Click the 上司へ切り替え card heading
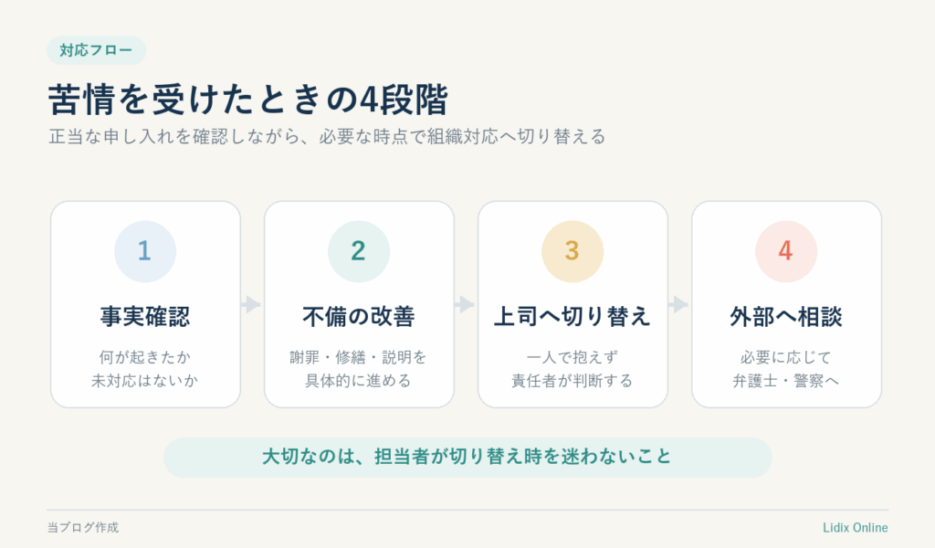This screenshot has width=935, height=548. point(573,316)
